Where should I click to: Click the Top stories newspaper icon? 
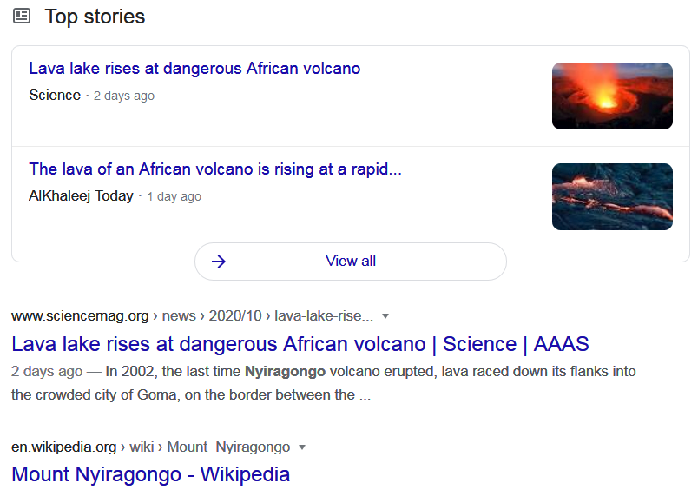[x=22, y=17]
